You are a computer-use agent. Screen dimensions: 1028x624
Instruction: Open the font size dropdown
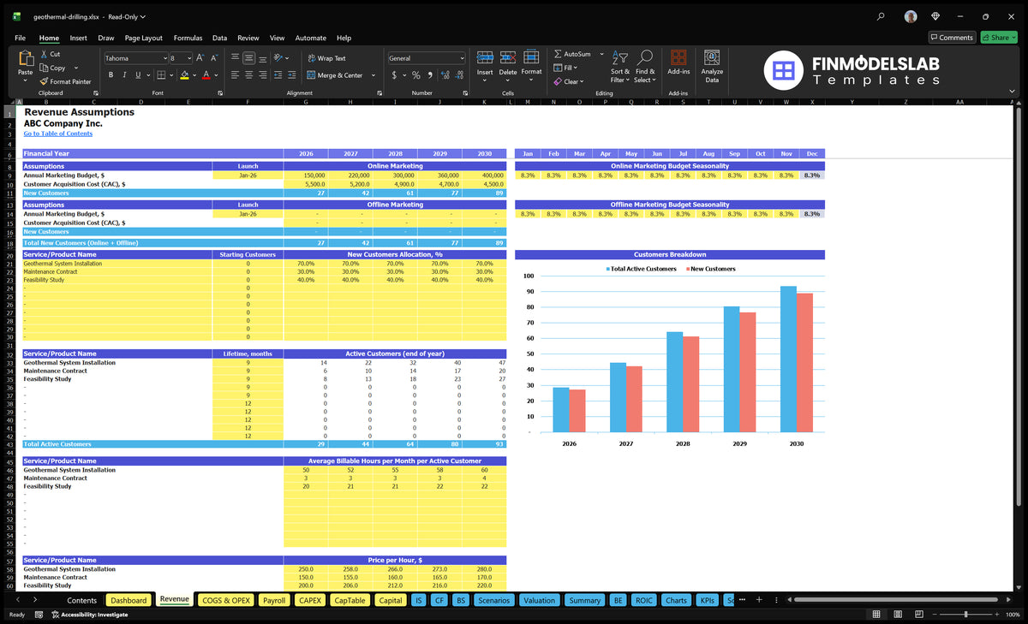(x=188, y=58)
